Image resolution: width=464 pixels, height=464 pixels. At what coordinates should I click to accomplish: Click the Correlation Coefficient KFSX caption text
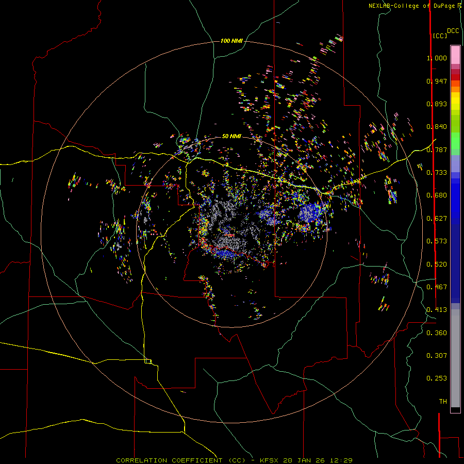click(234, 460)
